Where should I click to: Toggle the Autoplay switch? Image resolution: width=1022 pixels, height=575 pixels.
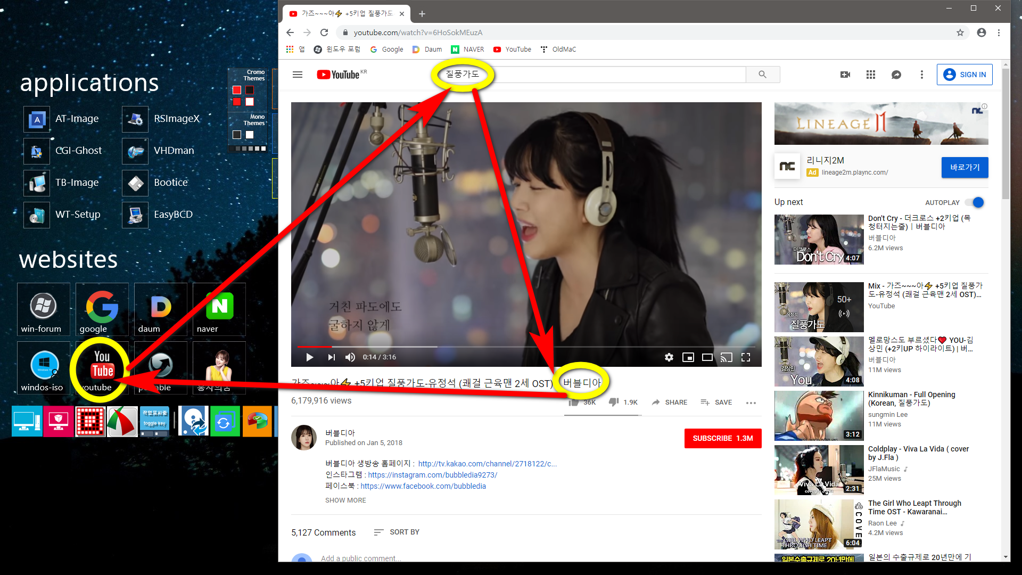pos(975,202)
